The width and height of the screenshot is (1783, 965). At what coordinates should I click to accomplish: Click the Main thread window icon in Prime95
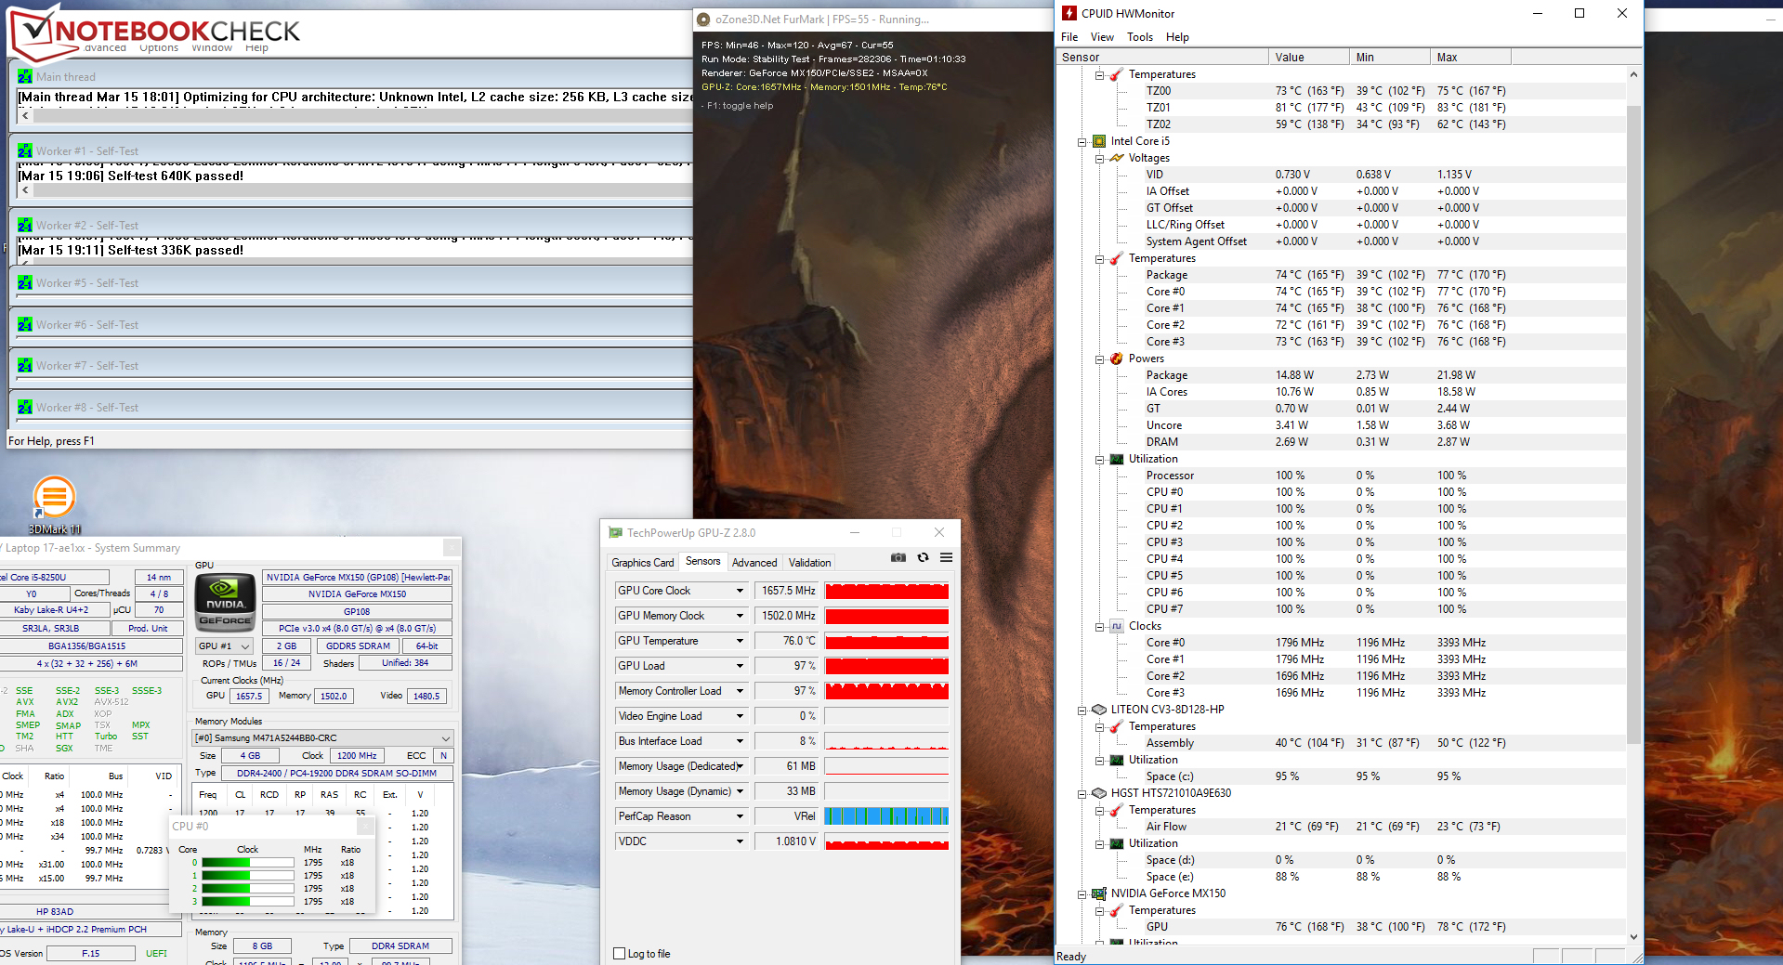point(25,76)
